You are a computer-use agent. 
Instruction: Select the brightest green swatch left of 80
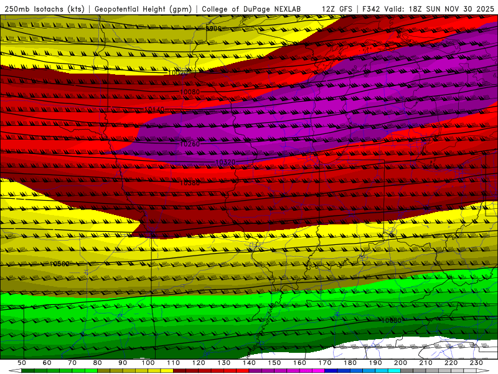(x=91, y=371)
